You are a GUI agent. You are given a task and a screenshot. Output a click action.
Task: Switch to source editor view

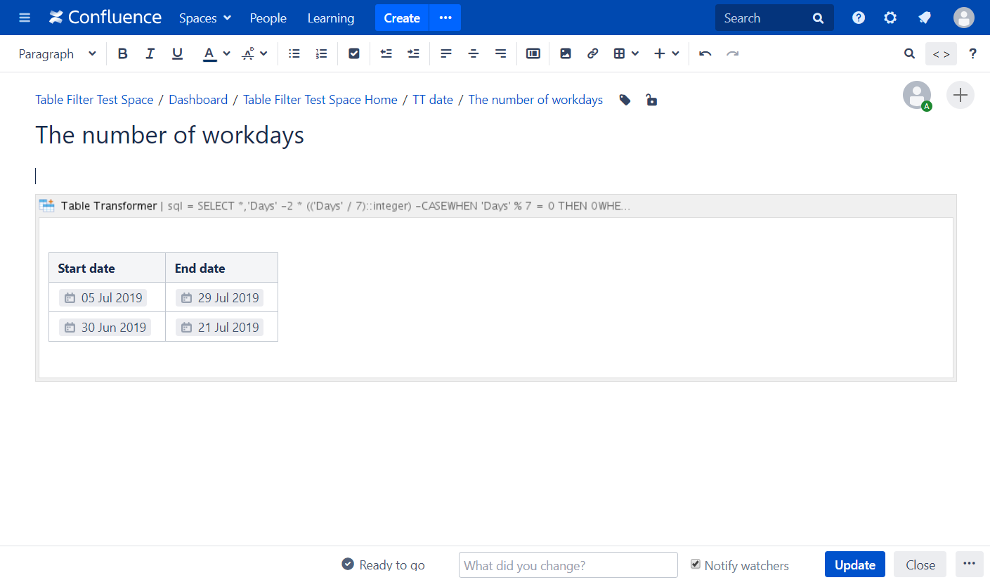[941, 54]
